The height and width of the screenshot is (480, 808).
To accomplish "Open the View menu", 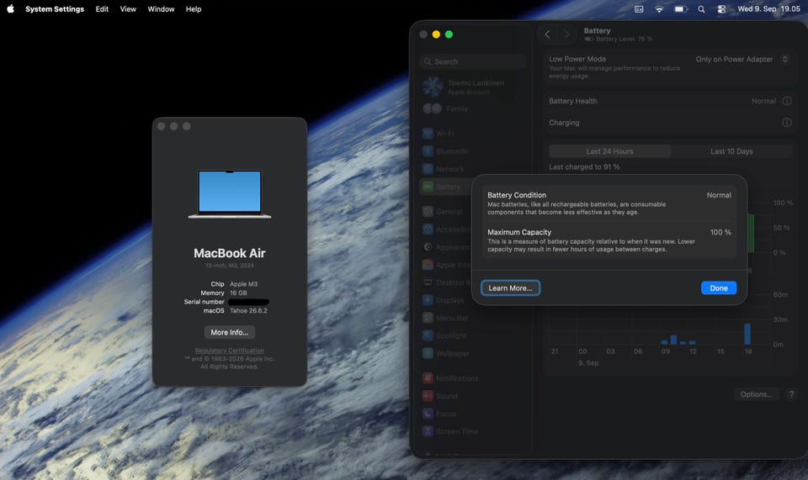I will 128,8.
